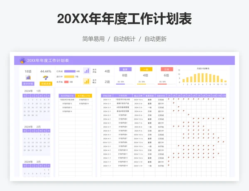Click 计划内容12 in the 本月开始计划 list
The height and width of the screenshot is (191, 249).
pyautogui.click(x=67, y=104)
